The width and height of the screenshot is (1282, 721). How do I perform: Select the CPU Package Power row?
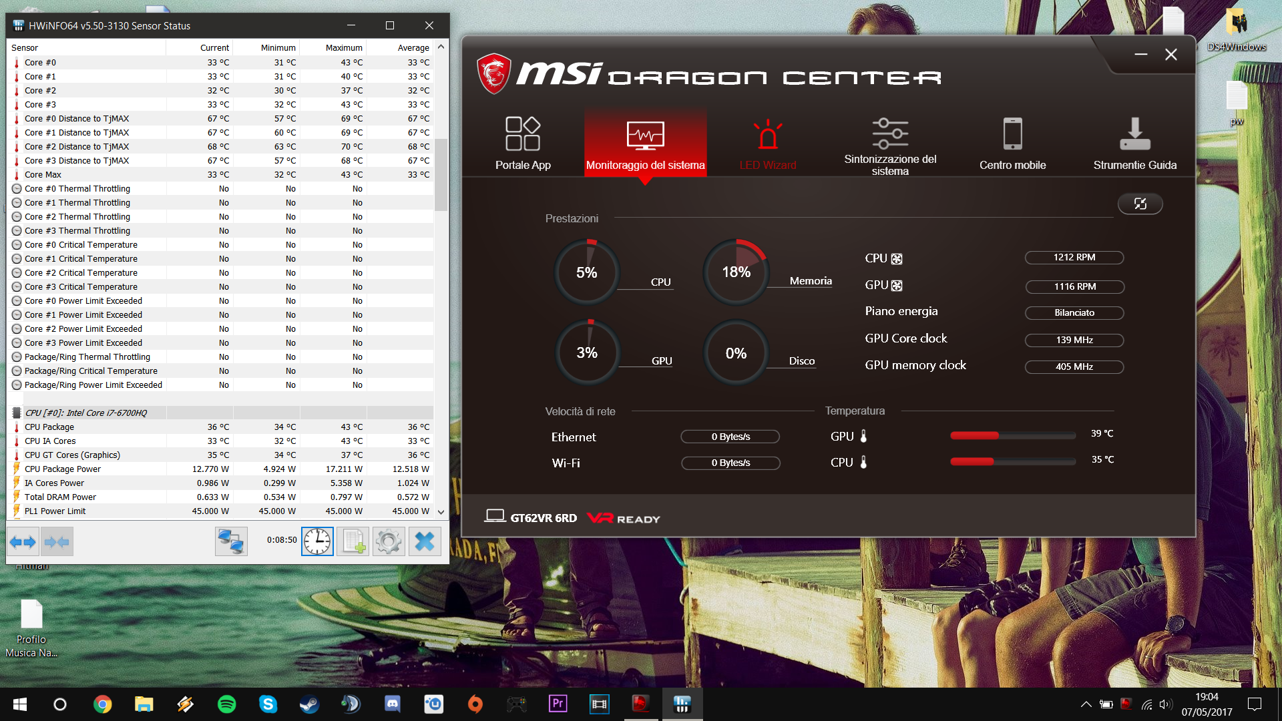220,469
